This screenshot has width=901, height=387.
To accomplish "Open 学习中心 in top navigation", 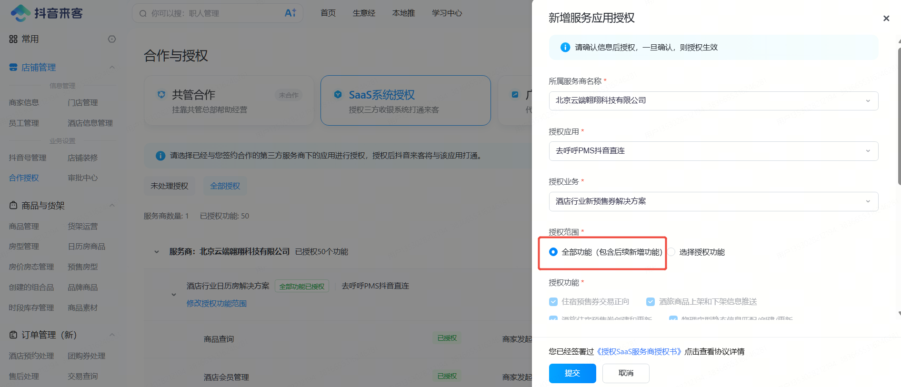I will [447, 13].
